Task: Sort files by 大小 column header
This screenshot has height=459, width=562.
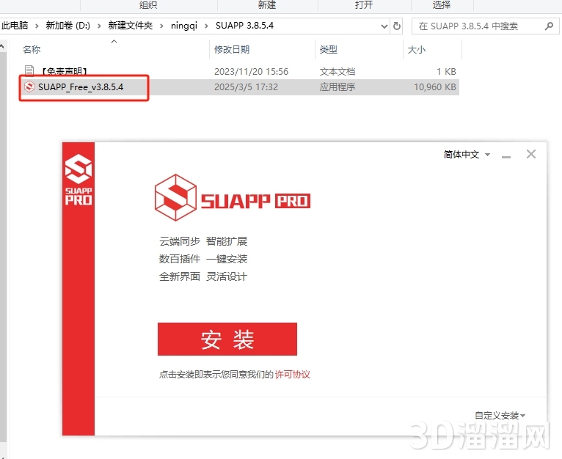Action: pos(417,49)
